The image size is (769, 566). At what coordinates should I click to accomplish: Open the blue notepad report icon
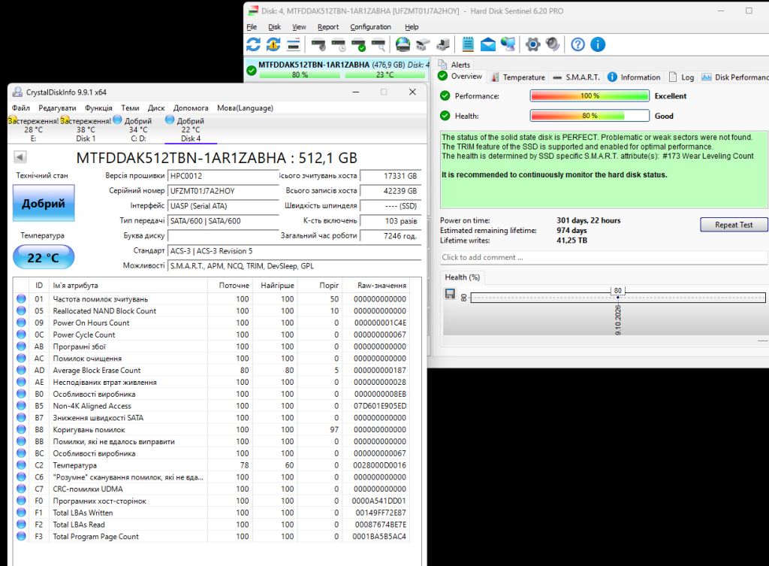[x=468, y=44]
